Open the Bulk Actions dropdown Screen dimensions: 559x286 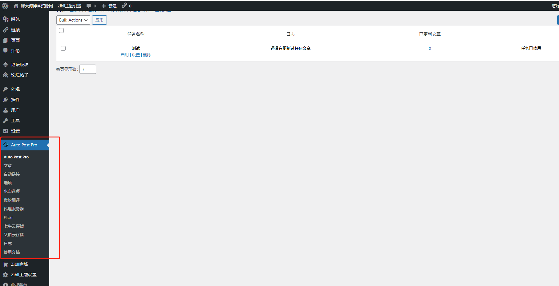click(73, 20)
